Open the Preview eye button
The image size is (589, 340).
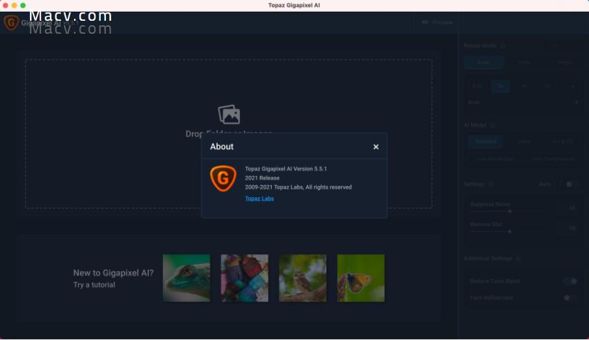point(437,23)
